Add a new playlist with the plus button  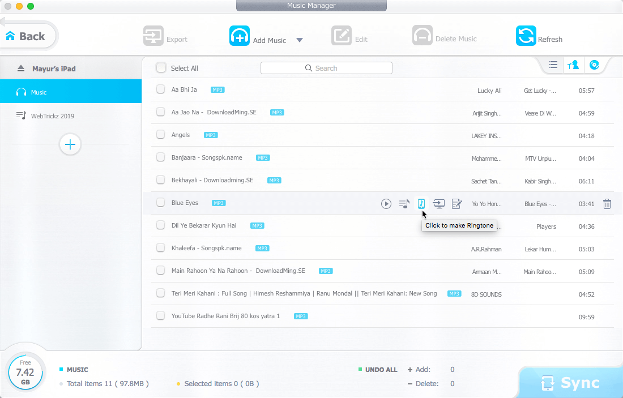(x=70, y=144)
